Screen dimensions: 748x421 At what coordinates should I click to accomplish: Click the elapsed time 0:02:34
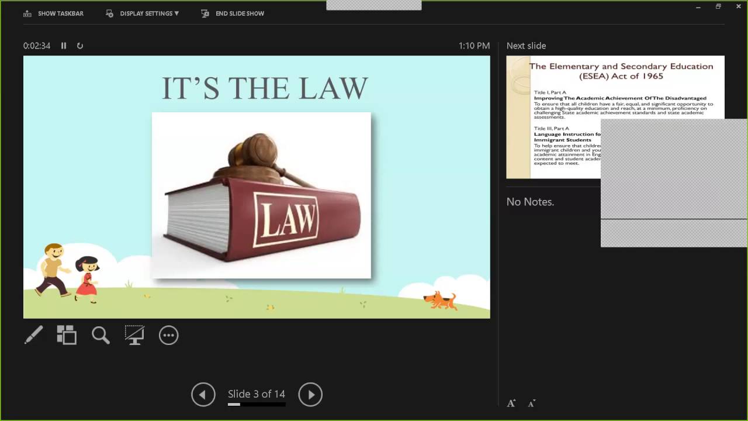pyautogui.click(x=37, y=46)
